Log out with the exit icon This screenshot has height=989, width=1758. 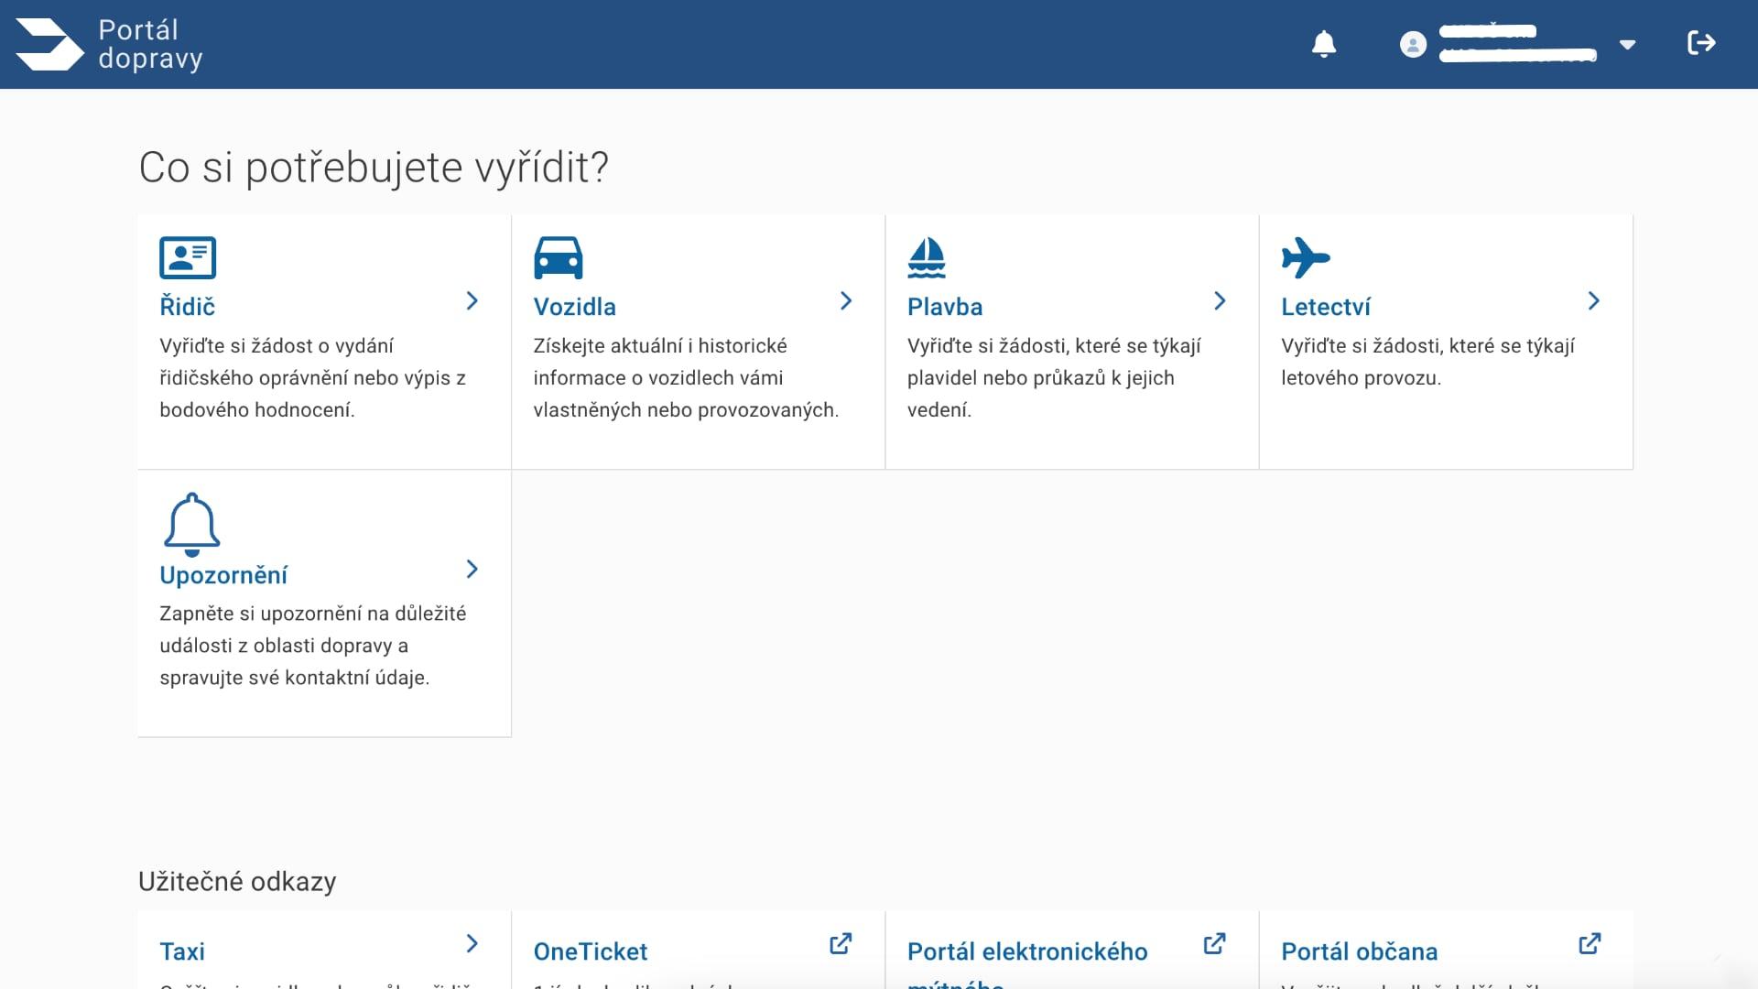pyautogui.click(x=1701, y=43)
